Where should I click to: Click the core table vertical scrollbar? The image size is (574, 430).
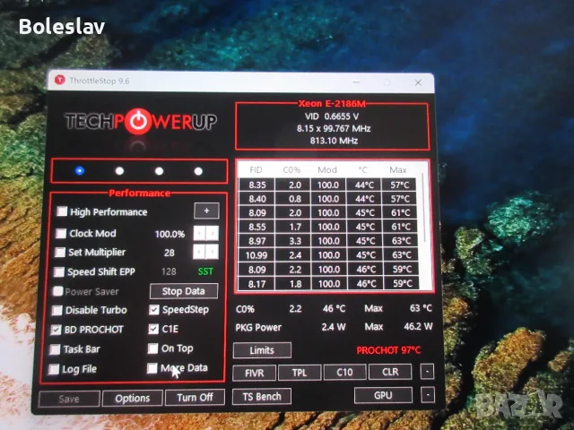click(x=424, y=209)
